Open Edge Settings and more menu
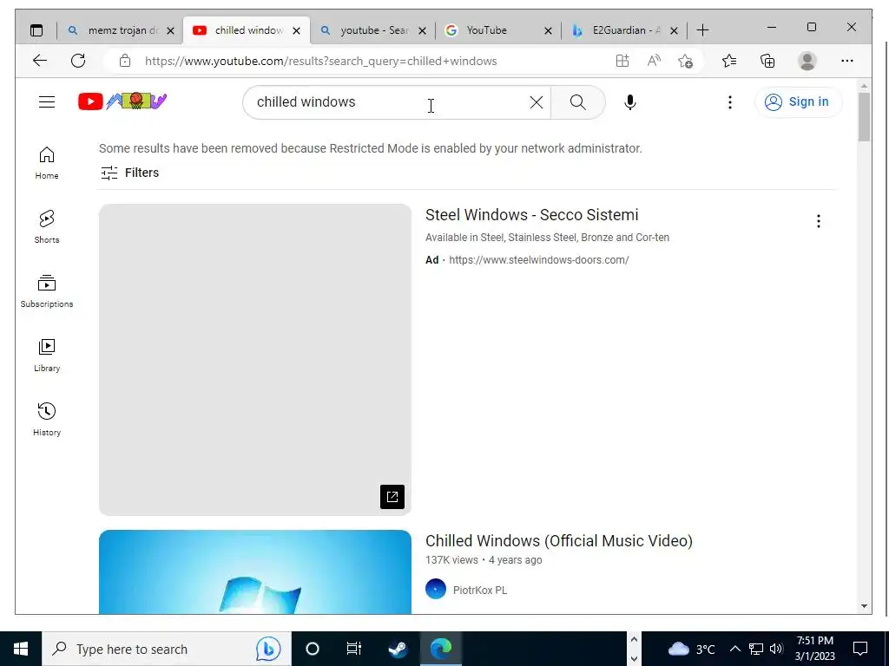 (847, 62)
